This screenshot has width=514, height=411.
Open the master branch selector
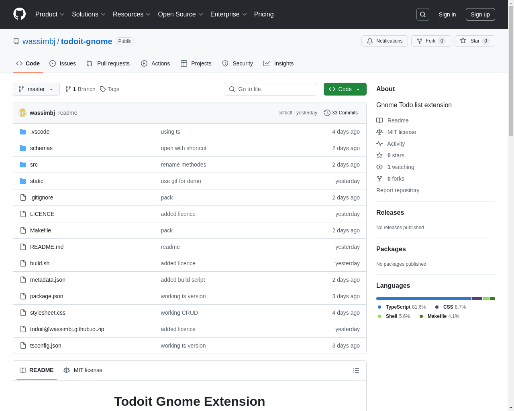36,89
